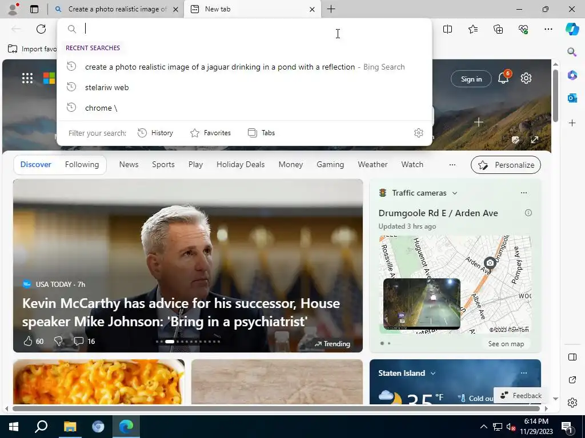This screenshot has width=585, height=438.
Task: View the traffic camera thumbnail image
Action: tap(422, 303)
